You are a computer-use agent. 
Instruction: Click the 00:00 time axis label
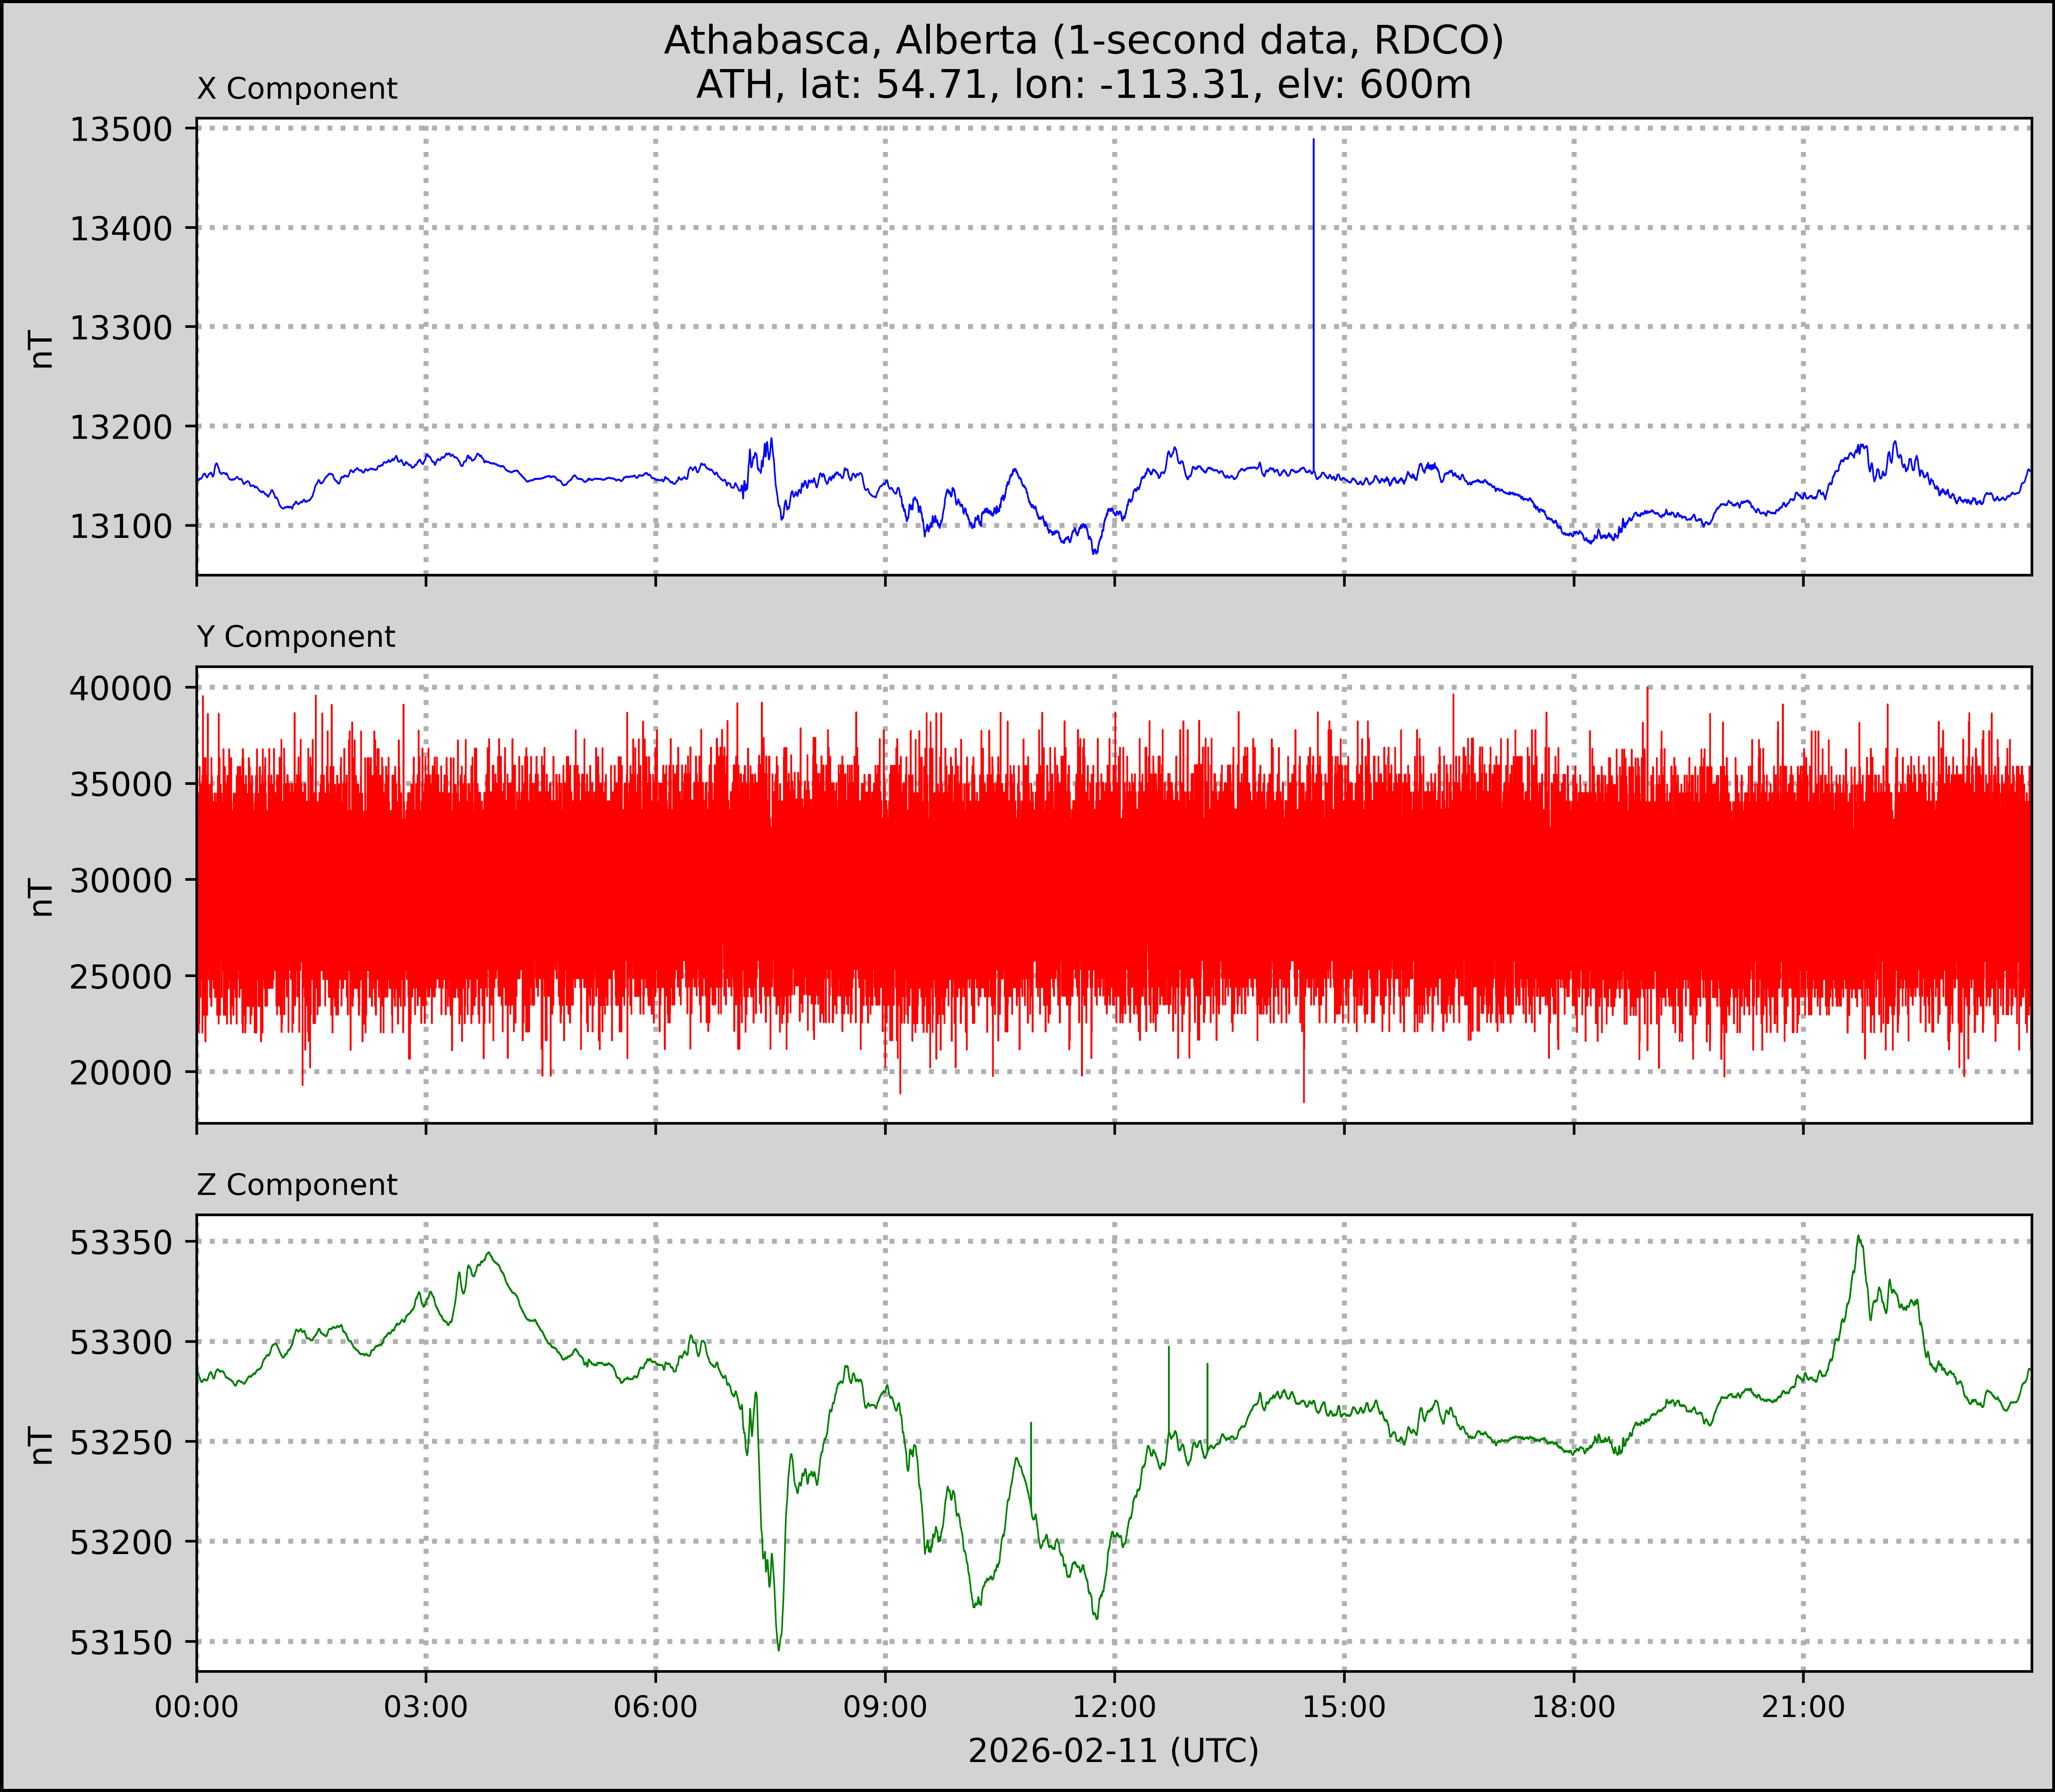197,1707
